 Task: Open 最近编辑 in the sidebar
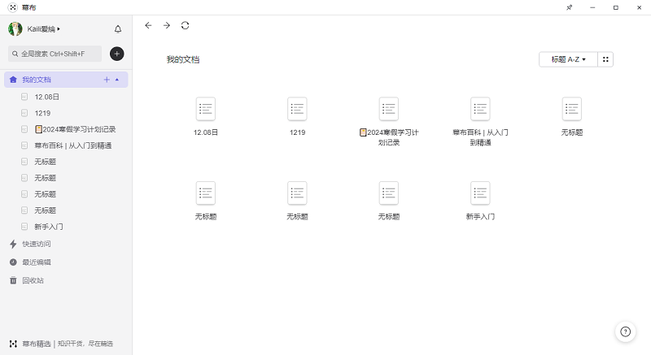(x=36, y=262)
